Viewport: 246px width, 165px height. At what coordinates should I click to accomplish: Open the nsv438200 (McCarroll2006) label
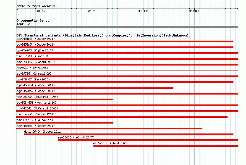pyautogui.click(x=37, y=97)
